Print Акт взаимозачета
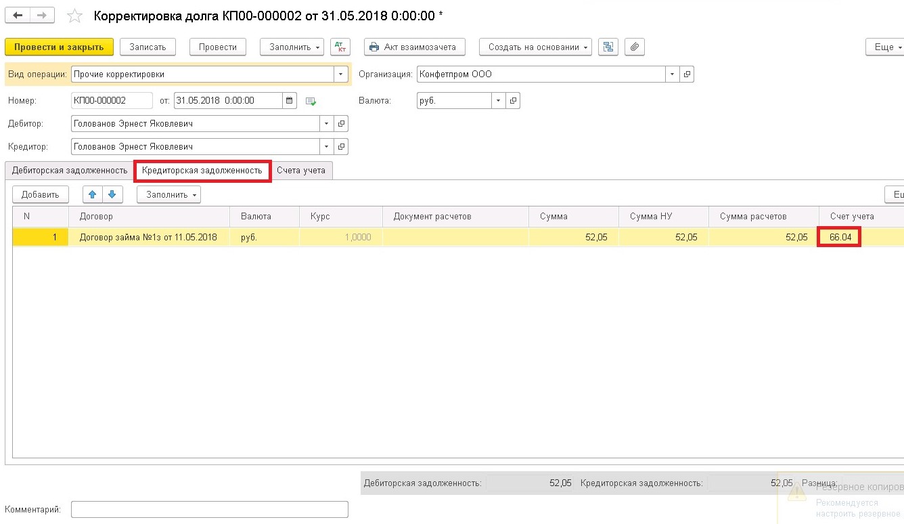The width and height of the screenshot is (904, 524). (x=415, y=47)
